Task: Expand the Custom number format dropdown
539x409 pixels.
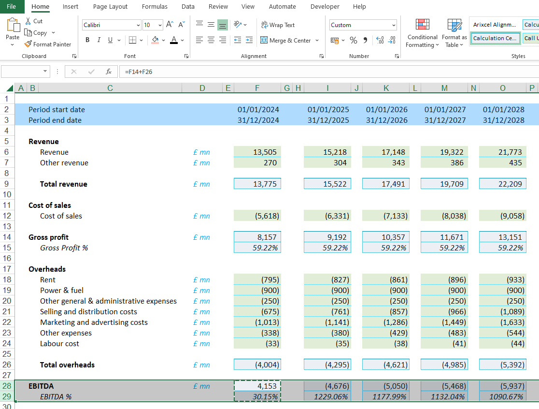Action: click(x=394, y=25)
